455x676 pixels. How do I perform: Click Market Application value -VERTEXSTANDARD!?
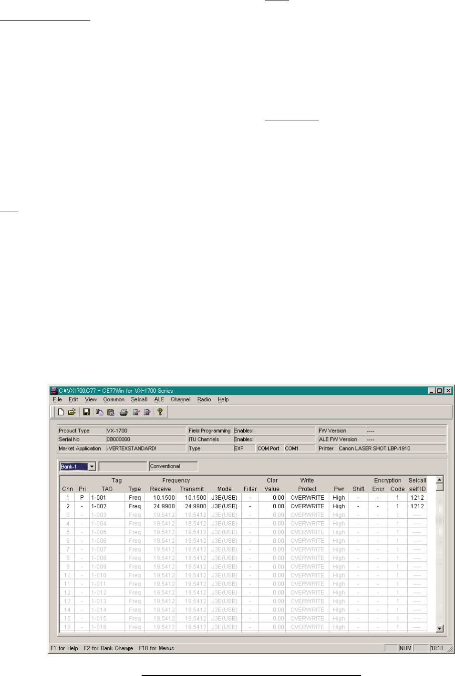coord(145,449)
